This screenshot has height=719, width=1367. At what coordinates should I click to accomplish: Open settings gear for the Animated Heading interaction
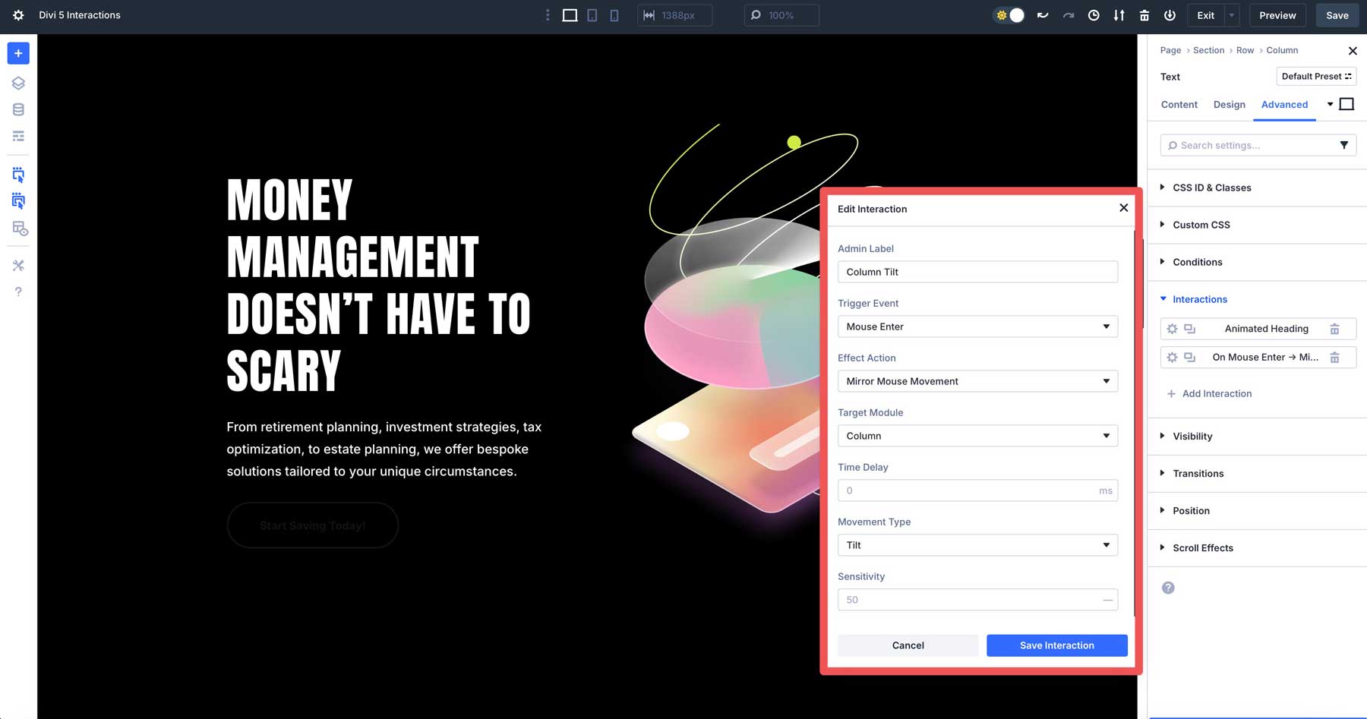coord(1172,328)
